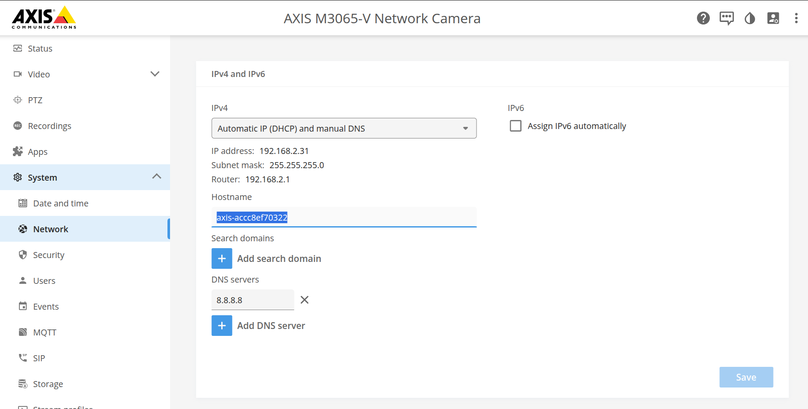Open the Recordings page
Viewport: 808px width, 409px height.
tap(50, 126)
